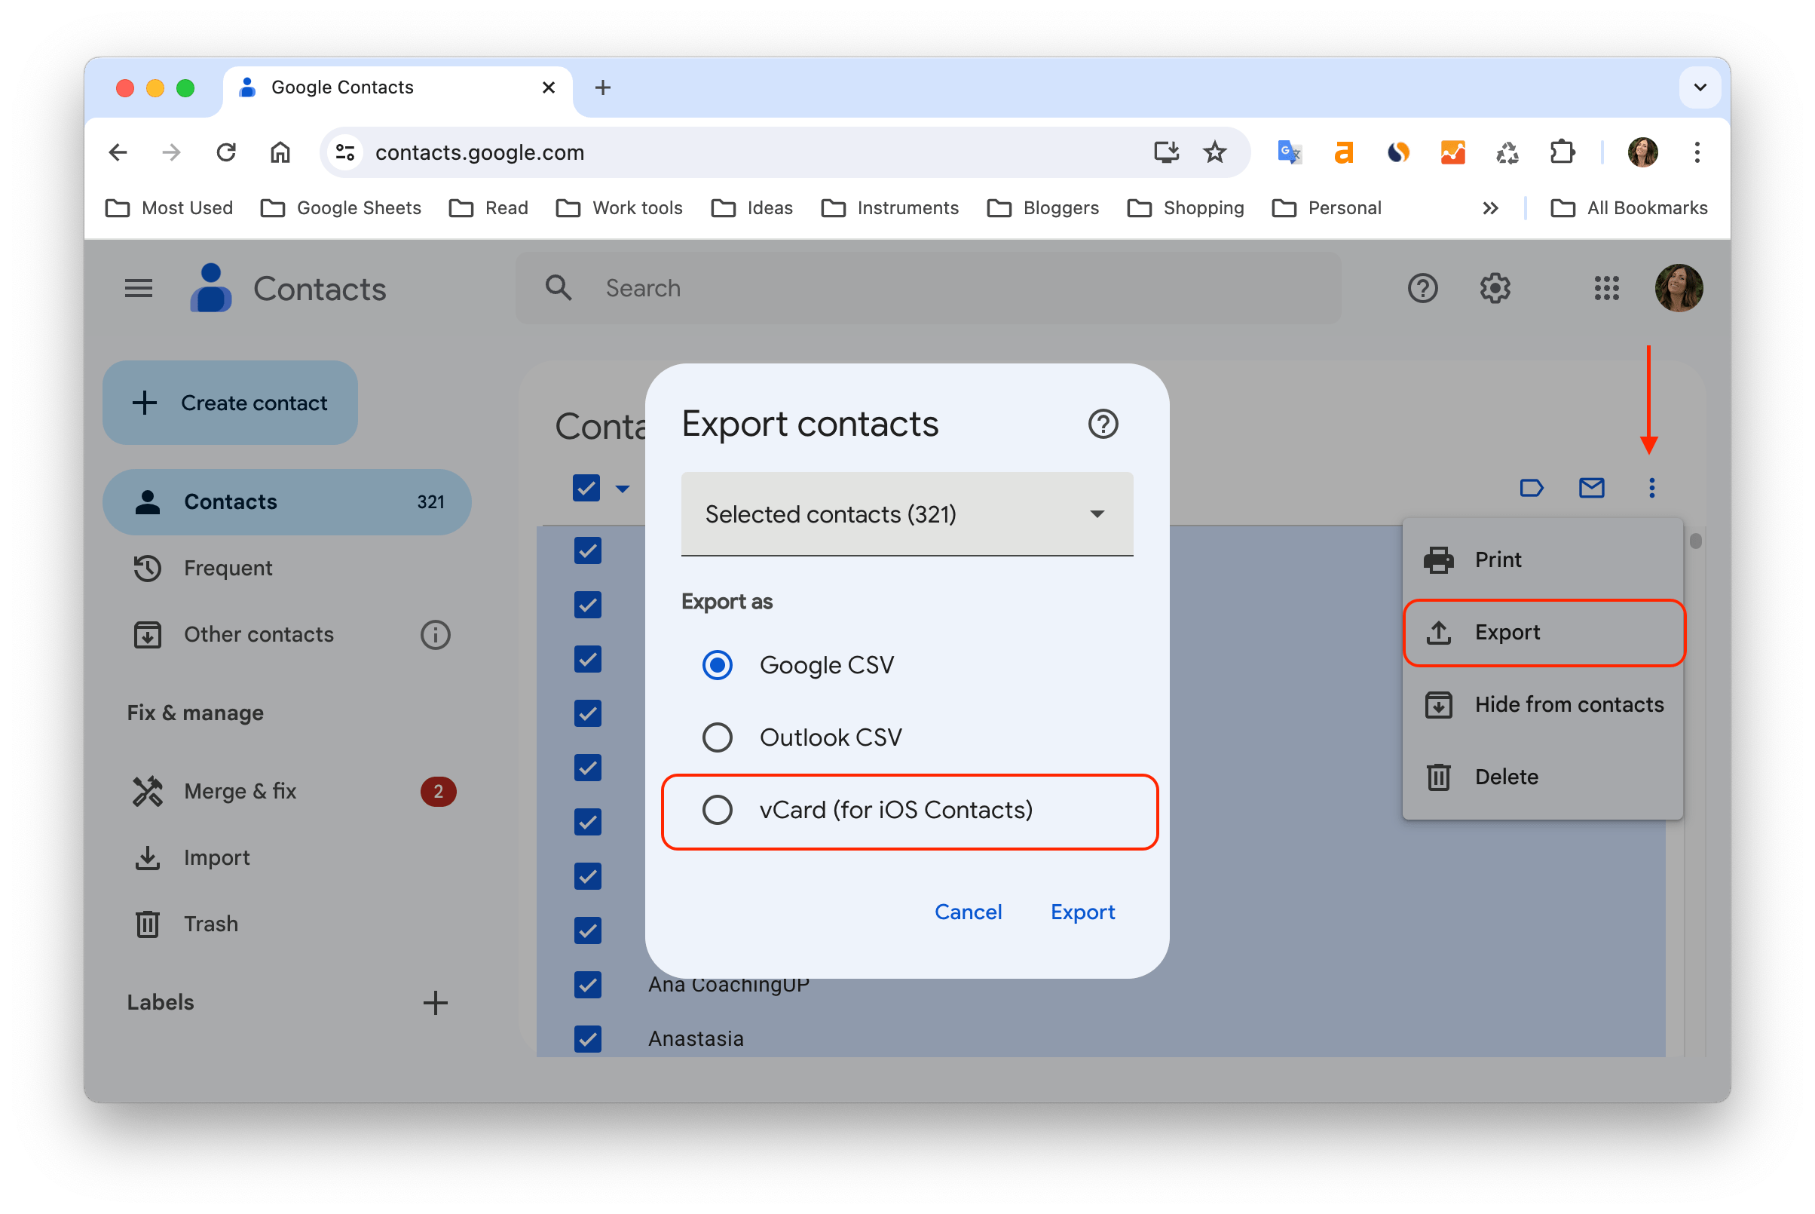Image resolution: width=1815 pixels, height=1214 pixels.
Task: Open the Instruments bookmarks folder
Action: point(889,208)
